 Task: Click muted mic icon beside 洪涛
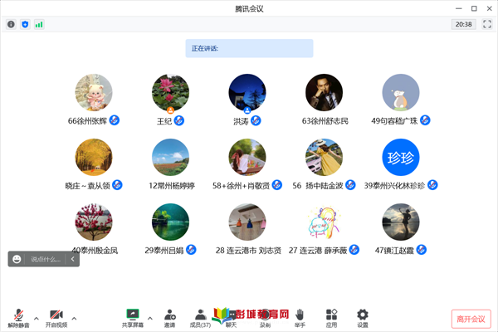point(256,120)
